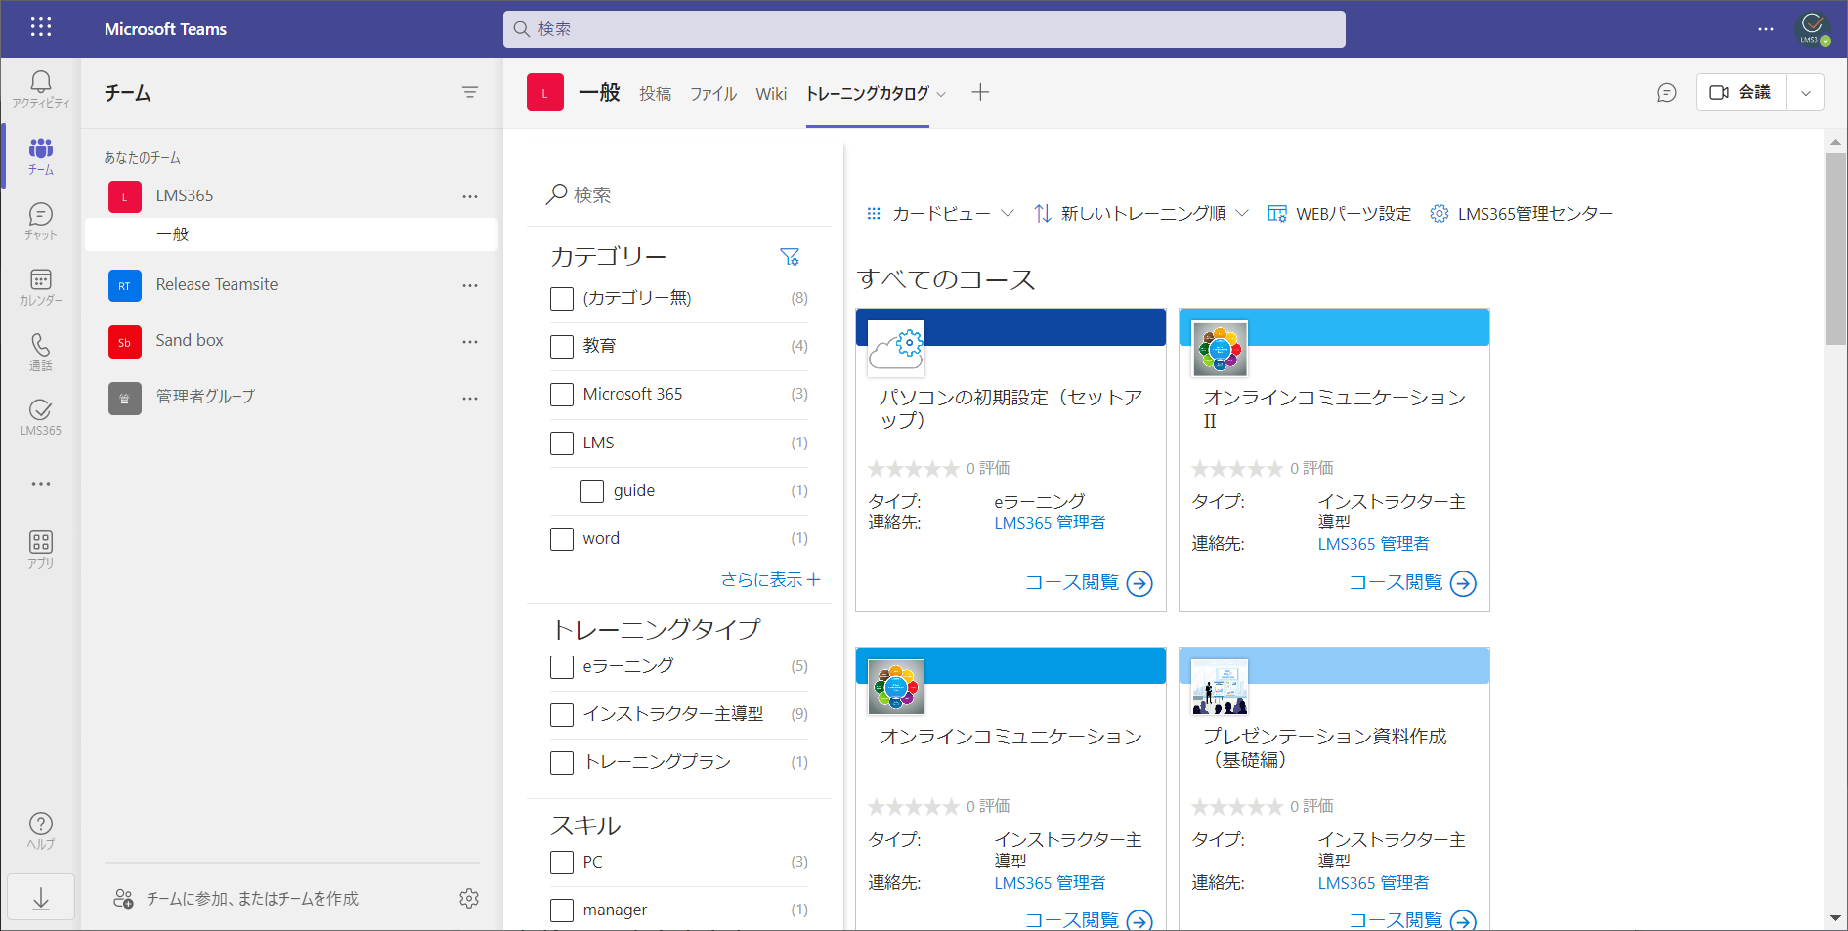Open manage teams gear icon
Screen dimensions: 1848x931
coord(469,898)
